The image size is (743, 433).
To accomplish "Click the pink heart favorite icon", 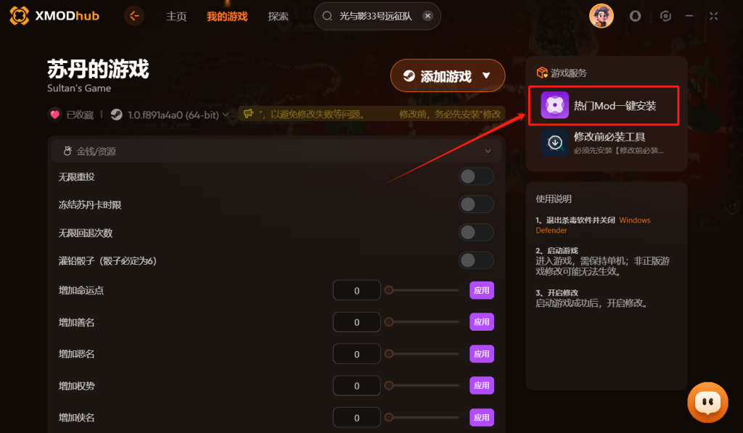I will click(x=55, y=115).
